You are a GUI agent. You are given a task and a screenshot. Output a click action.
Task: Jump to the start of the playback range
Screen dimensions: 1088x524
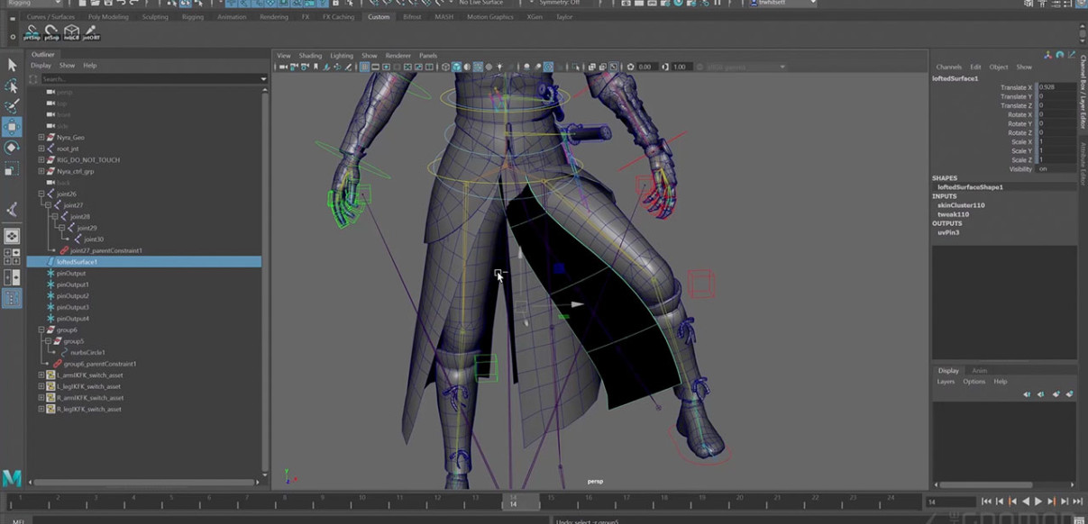[x=987, y=501]
